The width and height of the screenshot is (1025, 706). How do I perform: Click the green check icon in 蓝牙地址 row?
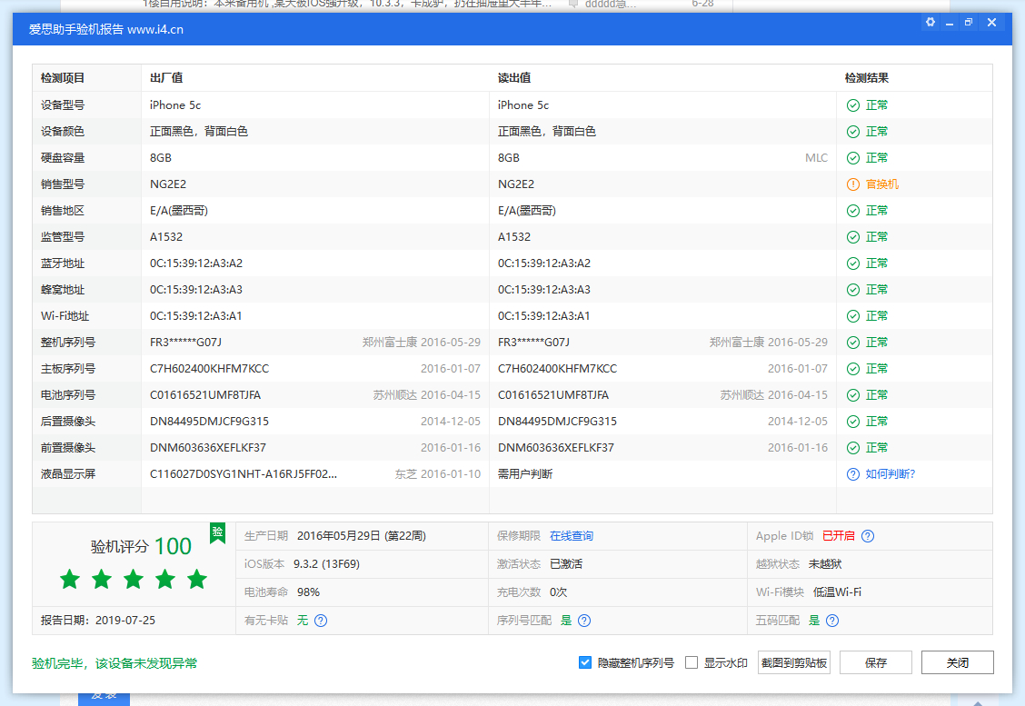853,264
